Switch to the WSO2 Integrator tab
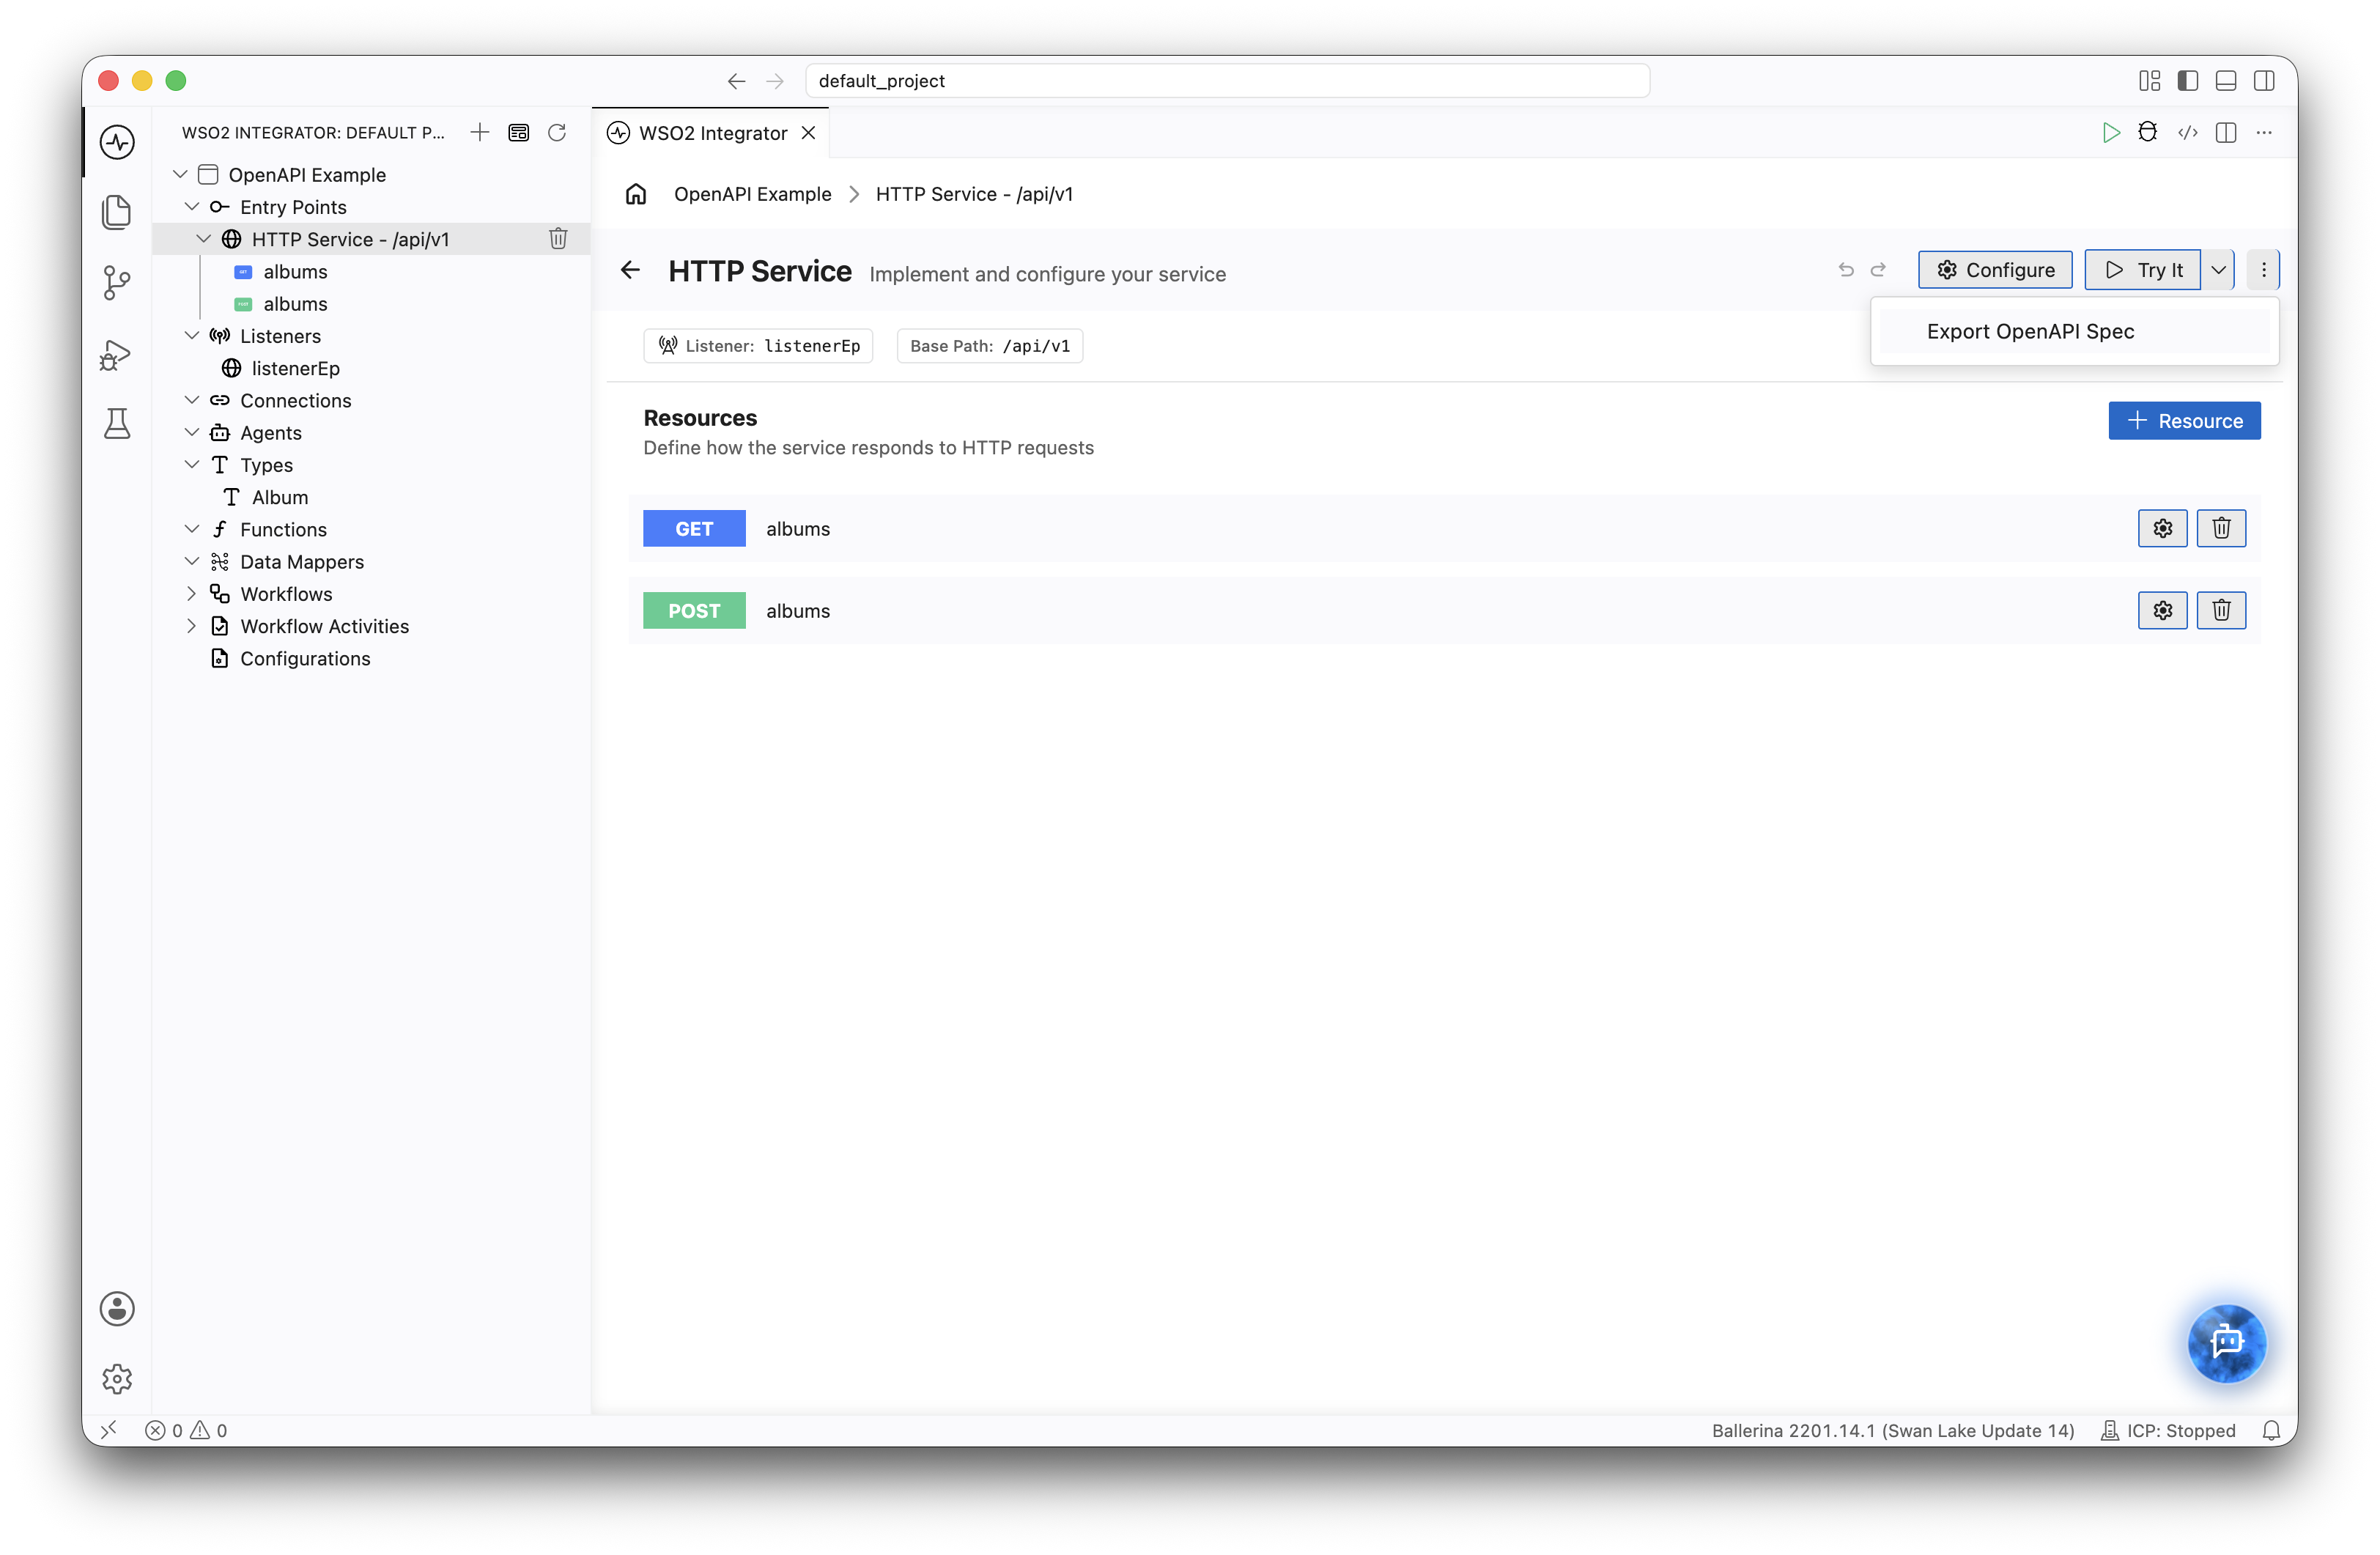Image resolution: width=2380 pixels, height=1555 pixels. pos(711,132)
